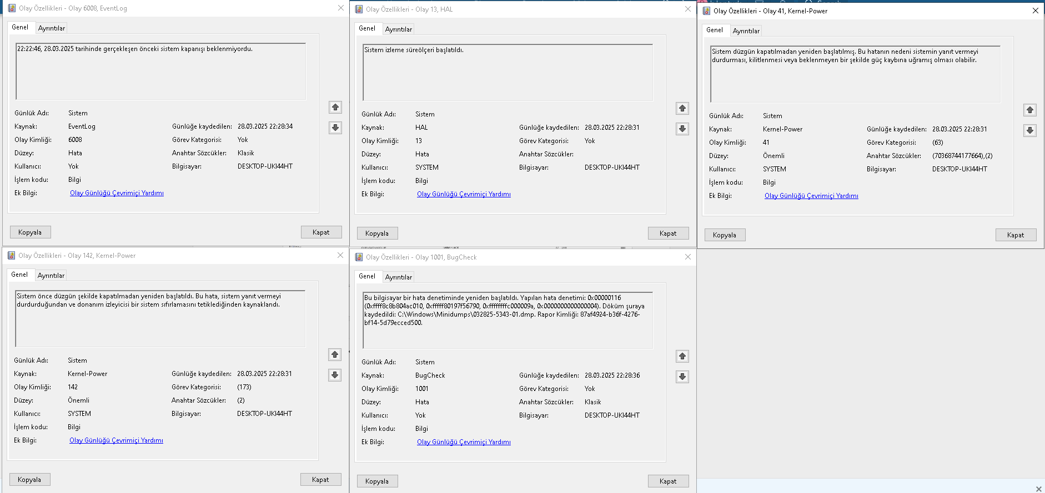Click logged time '28.03.2025 22:28:36'

(x=612, y=375)
